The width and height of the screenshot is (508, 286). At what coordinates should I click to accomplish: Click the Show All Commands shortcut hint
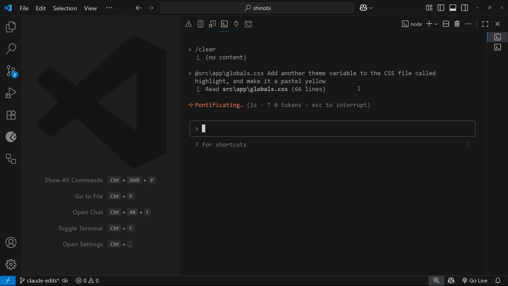(100, 180)
